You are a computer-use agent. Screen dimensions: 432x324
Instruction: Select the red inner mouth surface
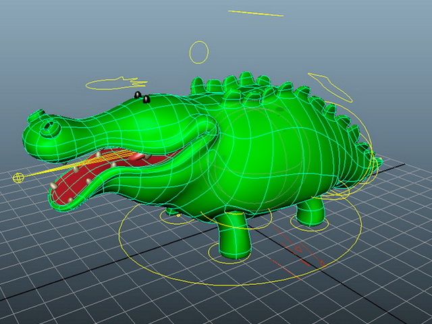click(91, 173)
